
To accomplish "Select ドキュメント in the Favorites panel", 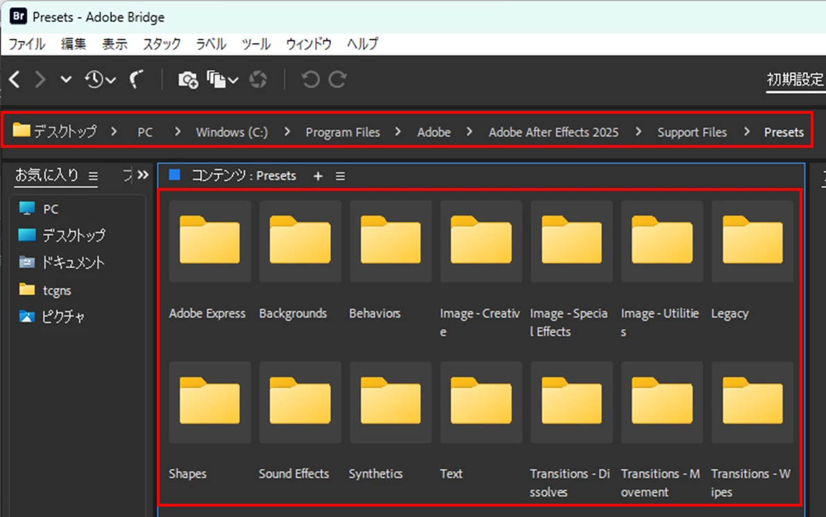I will (x=62, y=262).
